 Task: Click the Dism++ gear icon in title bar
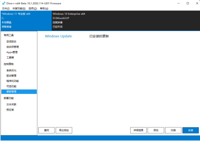pyautogui.click(x=4, y=3)
